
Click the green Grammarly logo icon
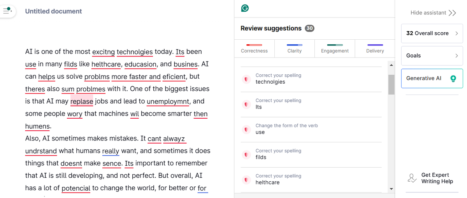point(245,8)
